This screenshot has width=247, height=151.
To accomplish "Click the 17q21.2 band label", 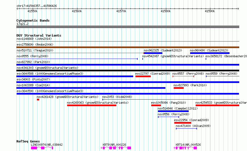I will coord(22,24).
